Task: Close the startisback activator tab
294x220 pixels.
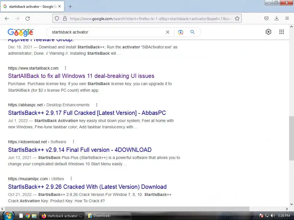Action: (x=59, y=6)
